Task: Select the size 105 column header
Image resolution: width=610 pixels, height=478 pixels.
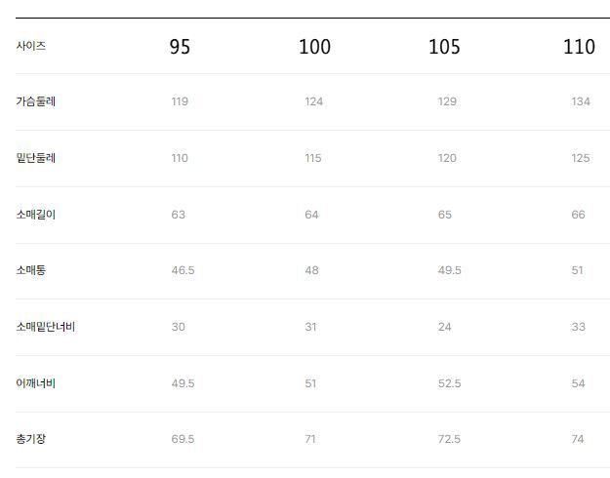Action: coord(444,47)
